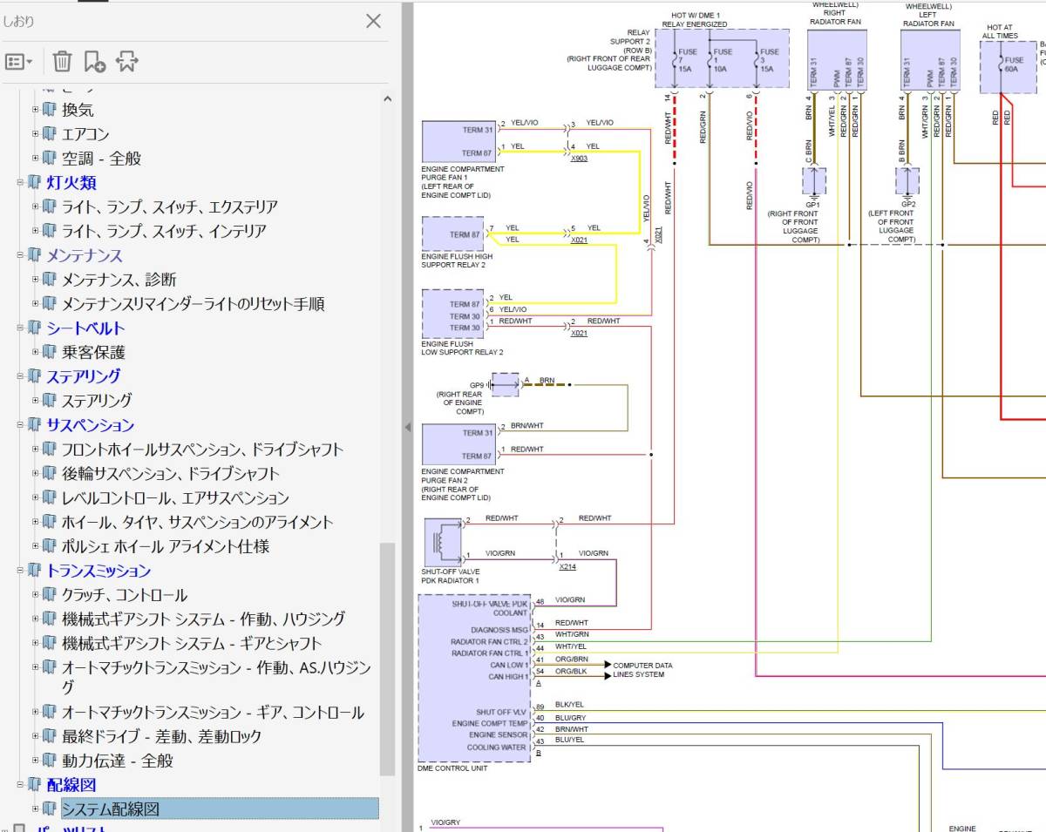Image resolution: width=1046 pixels, height=832 pixels.
Task: Click the DME CONTROL UNIT label
Action: click(x=452, y=768)
